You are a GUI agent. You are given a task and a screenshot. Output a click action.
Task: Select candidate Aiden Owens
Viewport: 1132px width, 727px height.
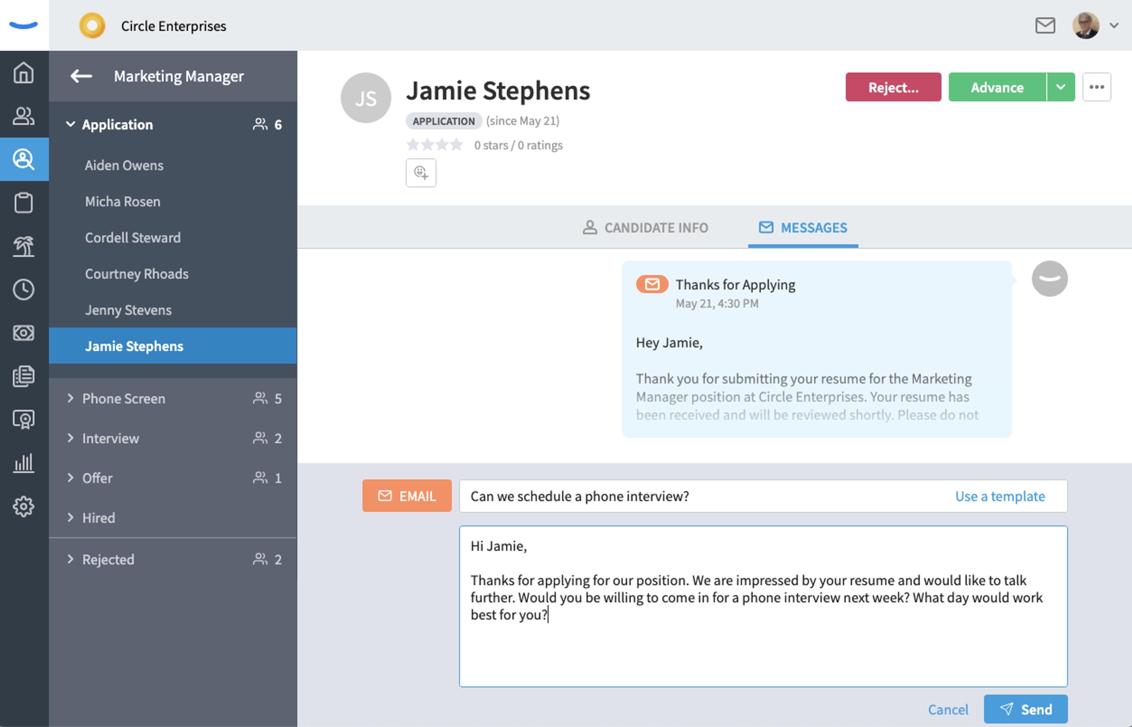[x=173, y=166]
